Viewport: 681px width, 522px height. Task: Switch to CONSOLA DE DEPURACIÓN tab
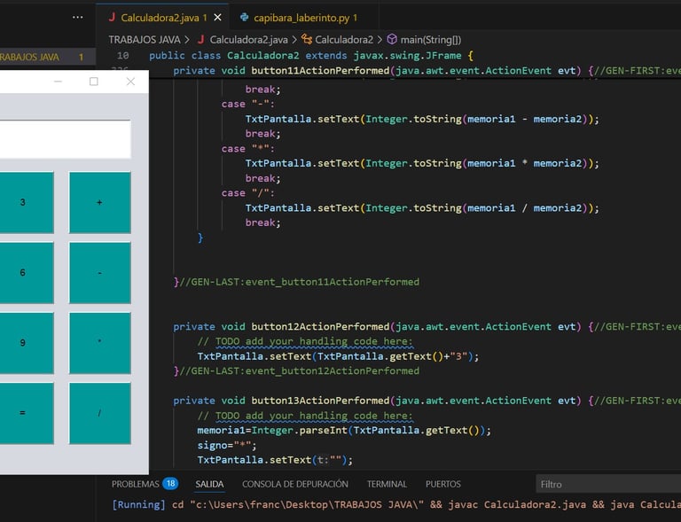click(294, 484)
